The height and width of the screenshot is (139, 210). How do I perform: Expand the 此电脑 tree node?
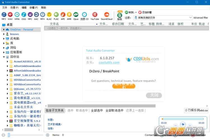pos(4,39)
